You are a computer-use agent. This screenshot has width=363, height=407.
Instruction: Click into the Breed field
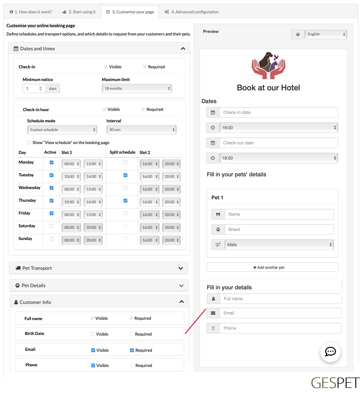279,229
